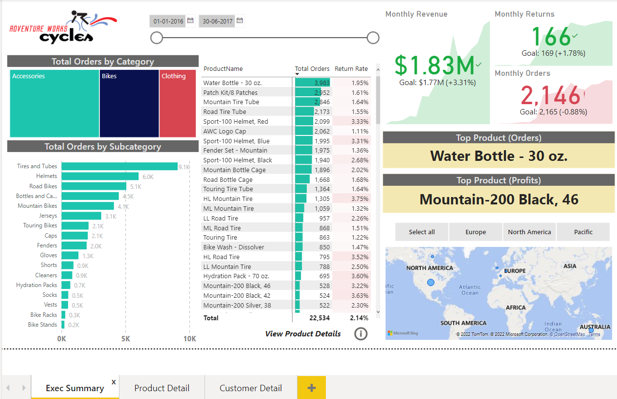Switch to the Customer Detail tab
The width and height of the screenshot is (617, 399).
click(251, 387)
